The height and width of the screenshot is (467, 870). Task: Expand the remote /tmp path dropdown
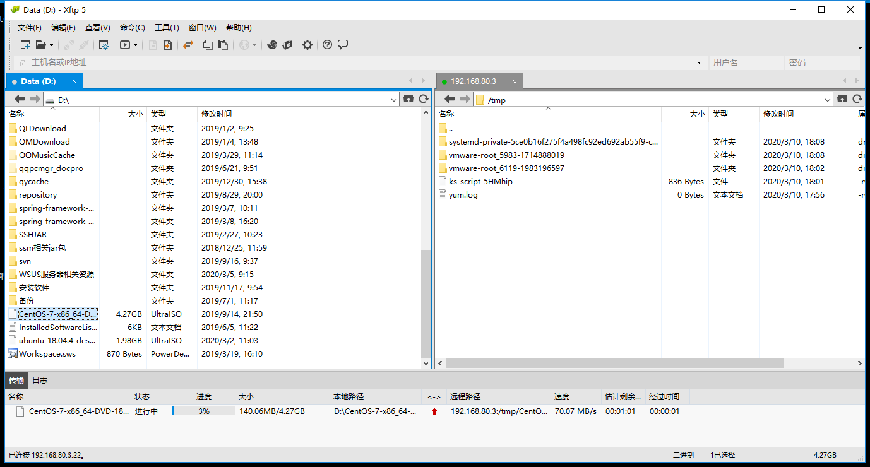coord(828,100)
